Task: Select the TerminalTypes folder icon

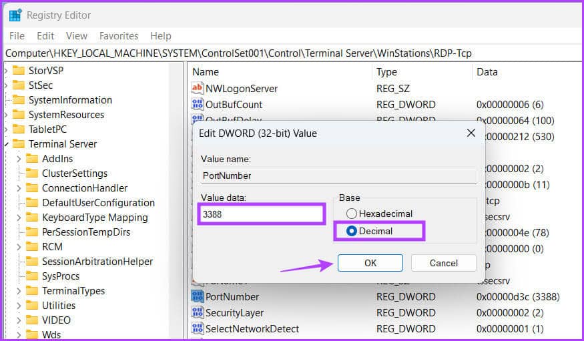Action: point(32,291)
